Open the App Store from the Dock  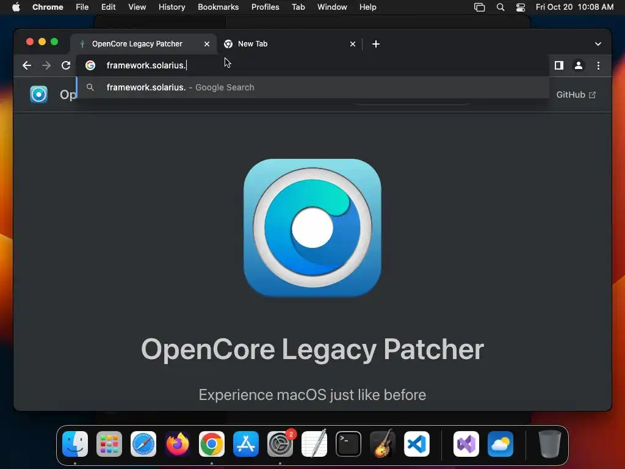(246, 444)
